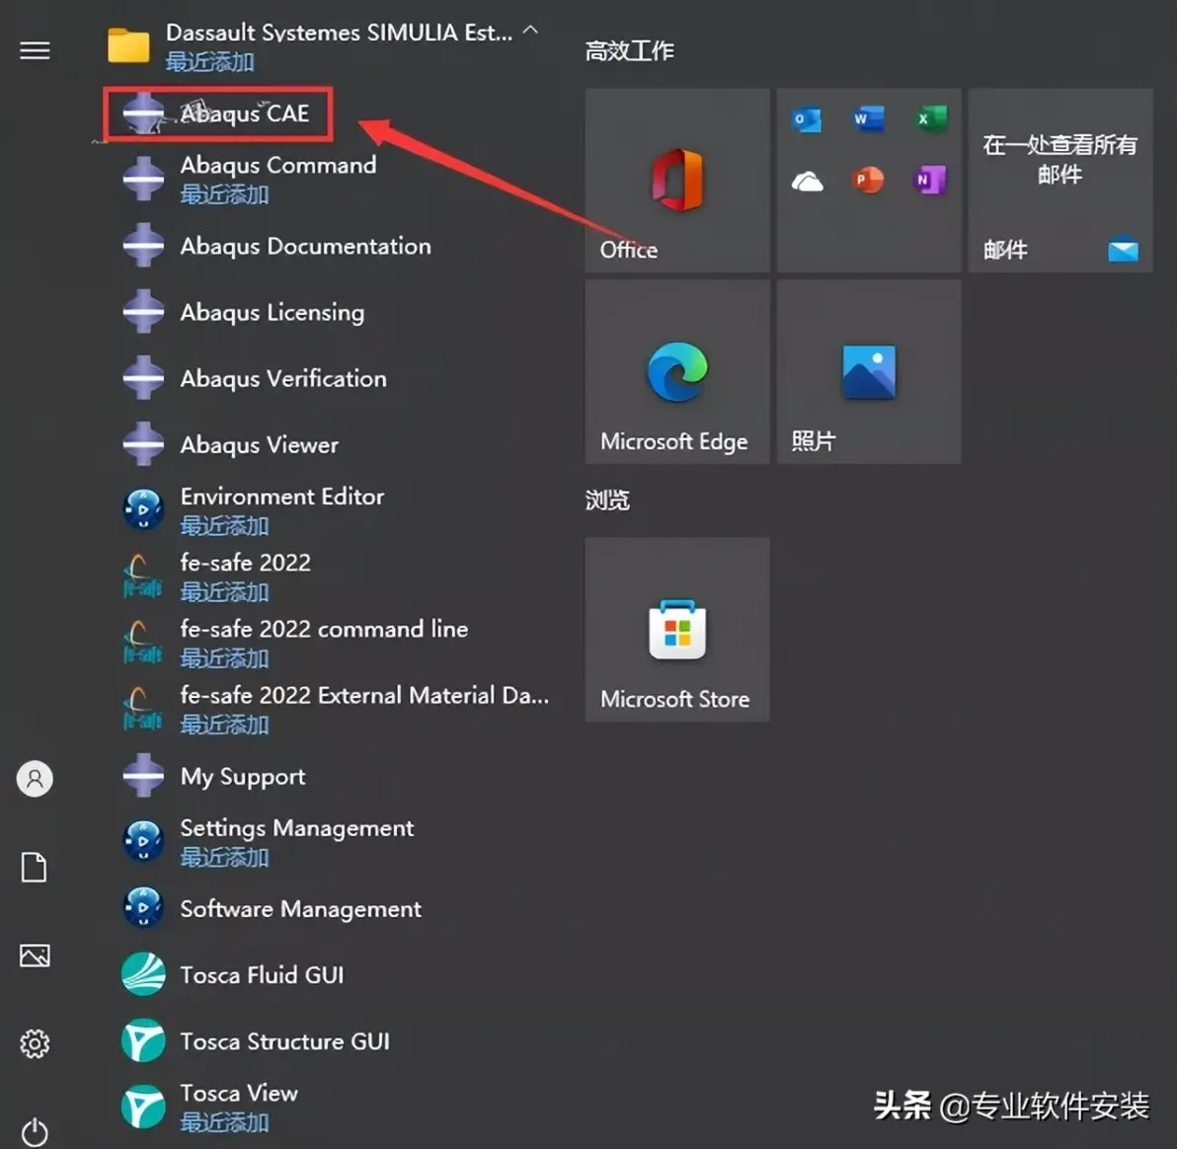The height and width of the screenshot is (1149, 1177).
Task: Open the 照片 Photos tile
Action: (869, 371)
